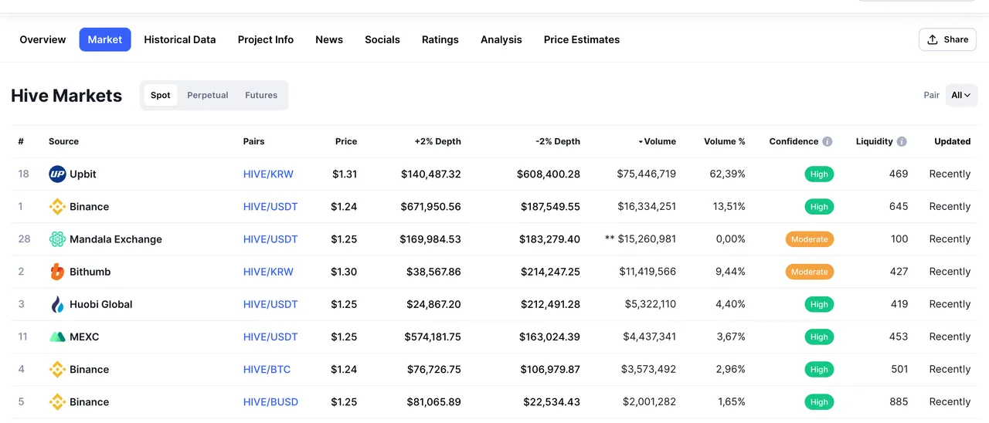Click the Volume % column header
Viewport: 989px width, 423px height.
(x=725, y=142)
